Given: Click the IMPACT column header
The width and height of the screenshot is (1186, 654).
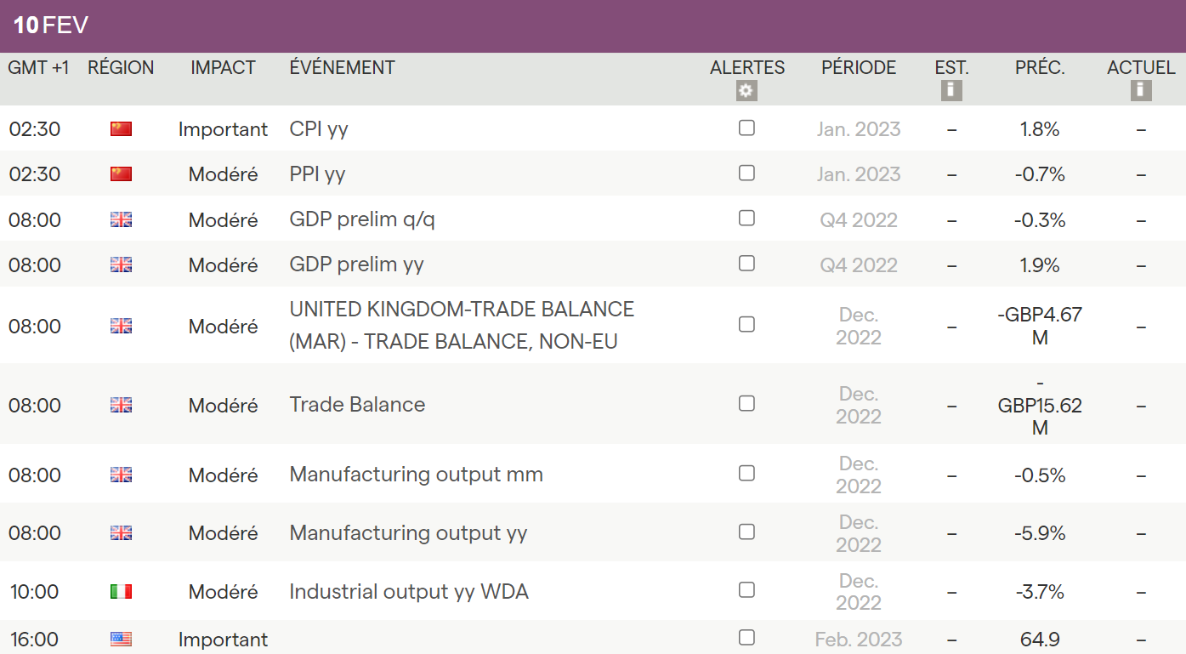Looking at the screenshot, I should point(223,68).
